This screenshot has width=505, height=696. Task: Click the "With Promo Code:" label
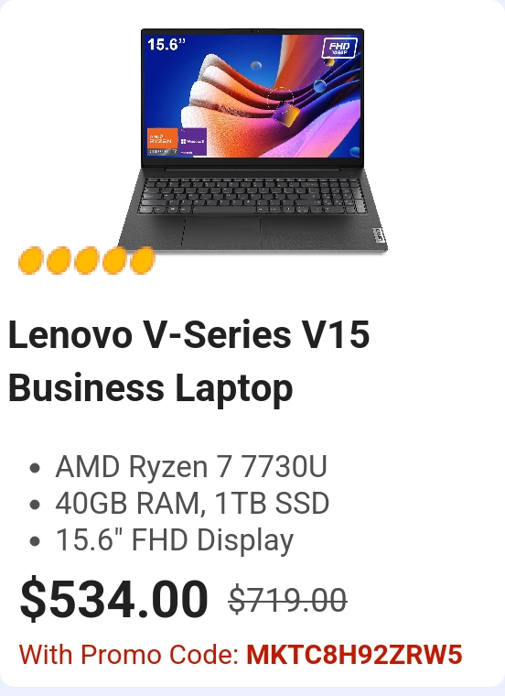[x=129, y=655]
